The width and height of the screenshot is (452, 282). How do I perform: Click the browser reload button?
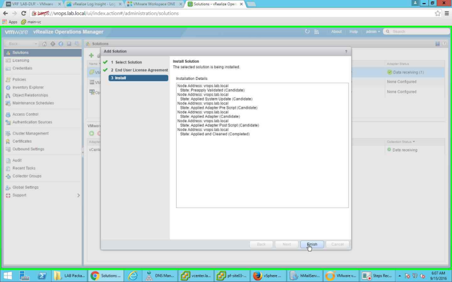point(24,14)
